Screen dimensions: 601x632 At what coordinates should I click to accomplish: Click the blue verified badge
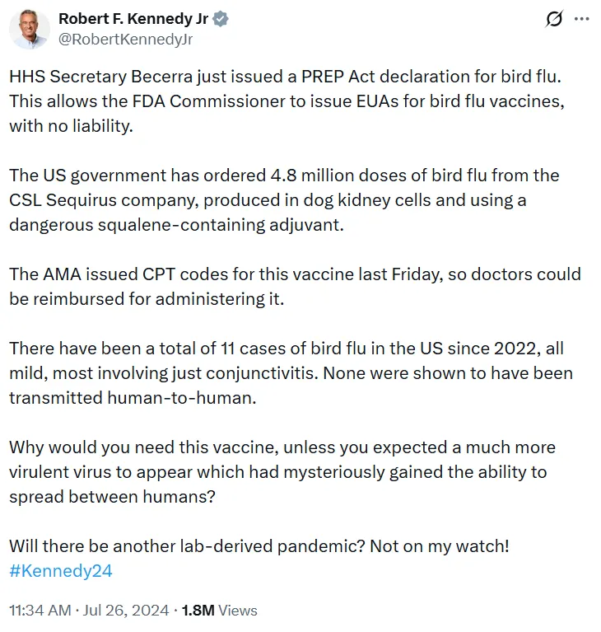click(221, 19)
